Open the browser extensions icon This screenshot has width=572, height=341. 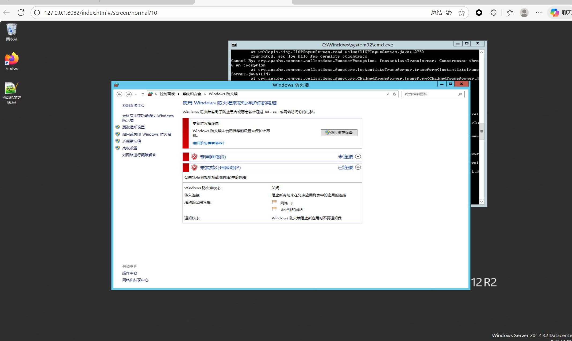click(493, 13)
